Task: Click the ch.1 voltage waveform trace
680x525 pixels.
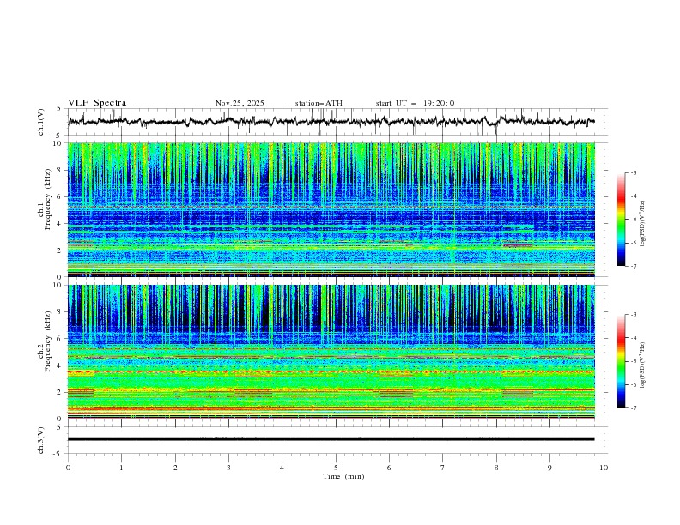Action: [331, 122]
